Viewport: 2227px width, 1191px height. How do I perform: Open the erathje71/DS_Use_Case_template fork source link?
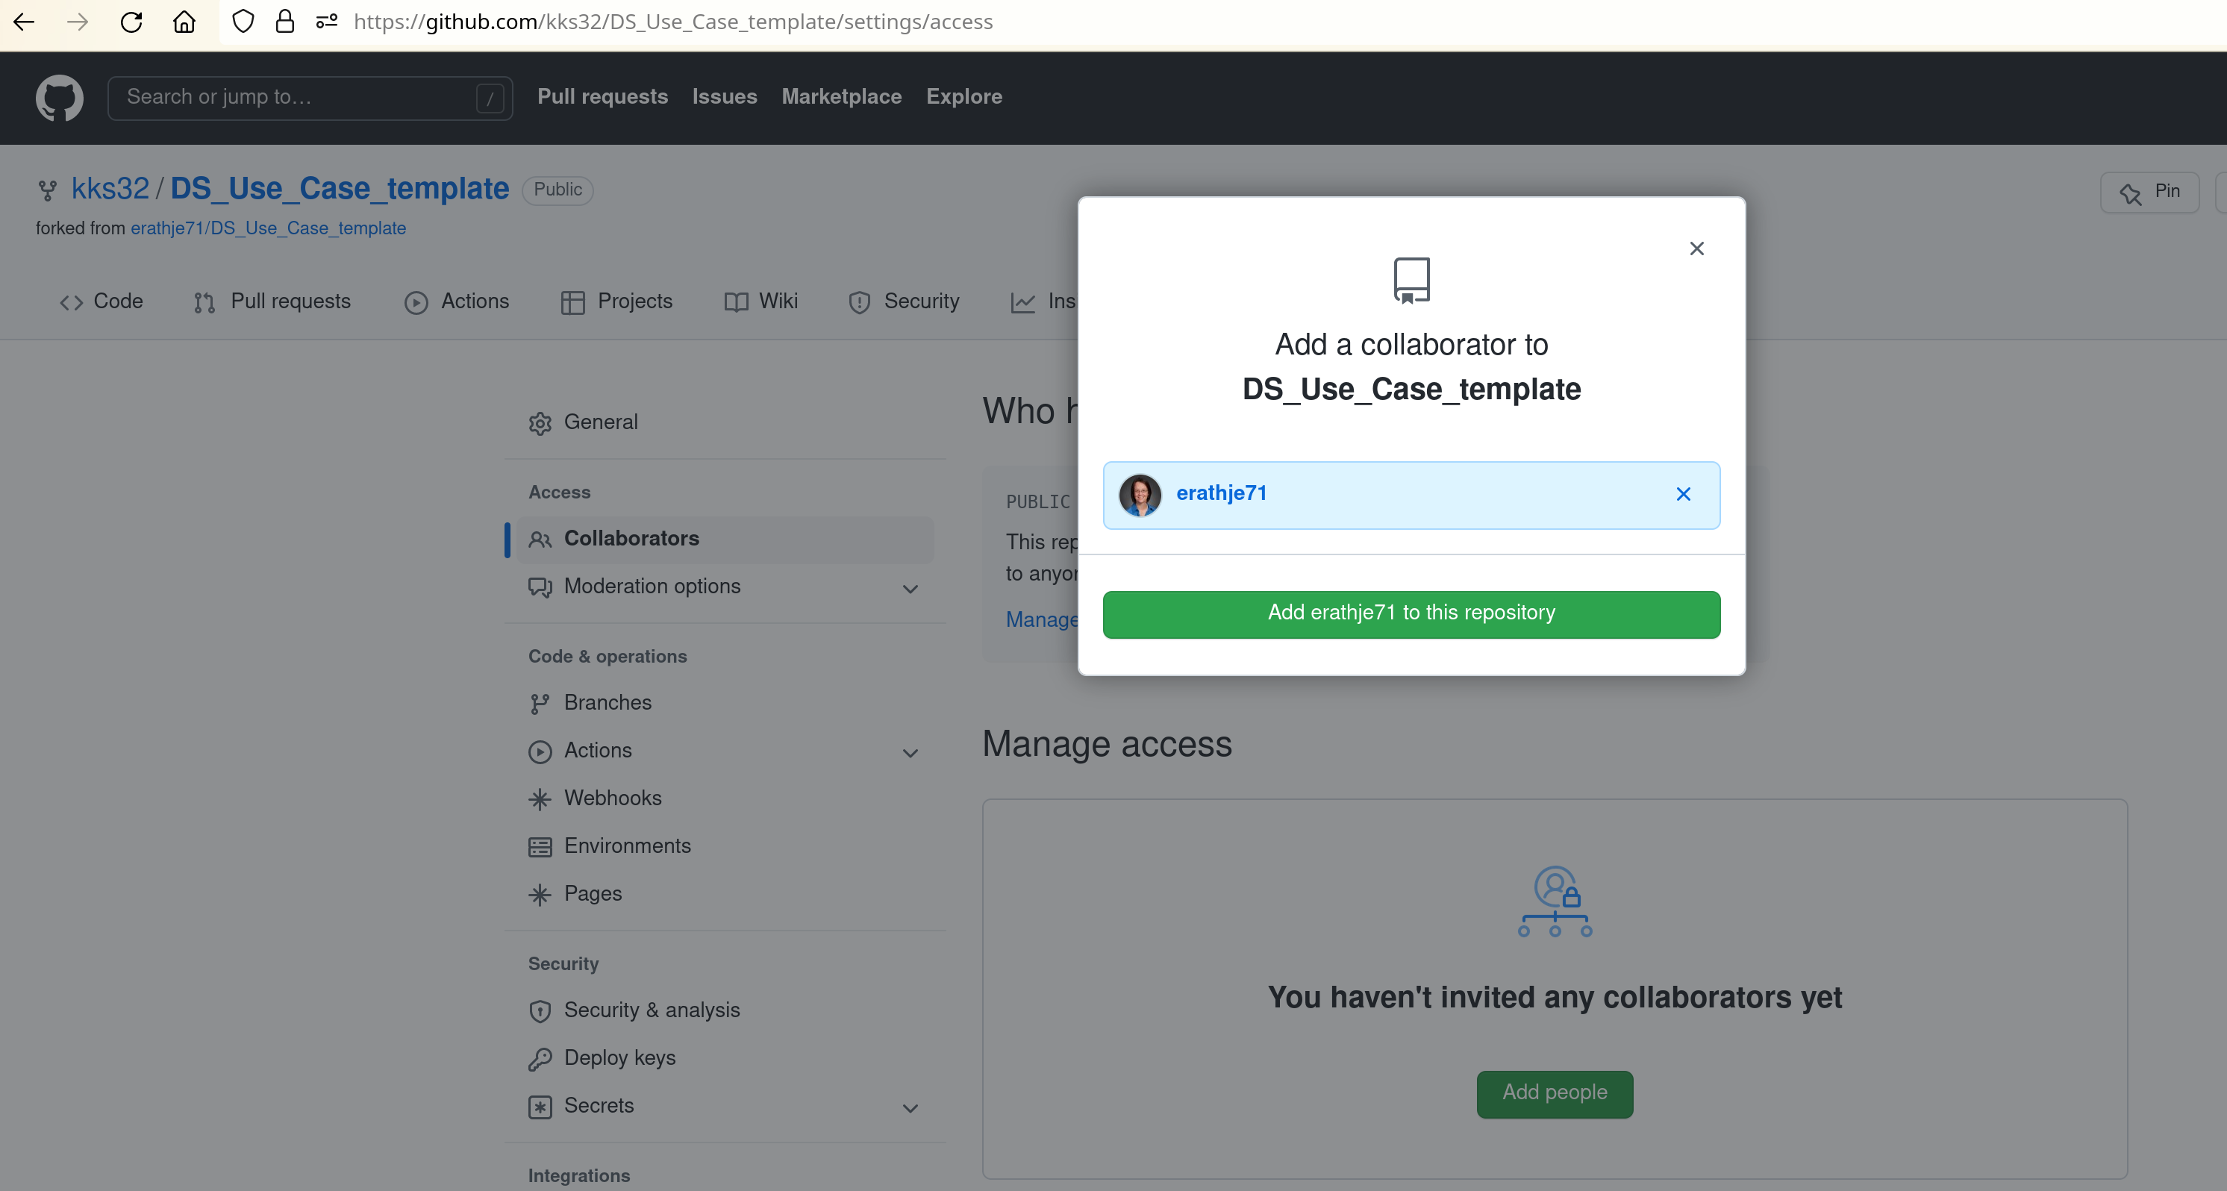268,228
